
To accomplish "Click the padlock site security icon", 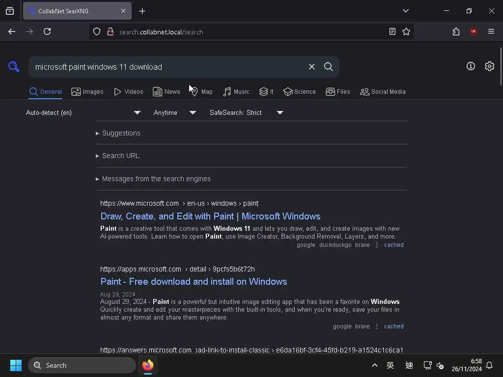I will [111, 32].
